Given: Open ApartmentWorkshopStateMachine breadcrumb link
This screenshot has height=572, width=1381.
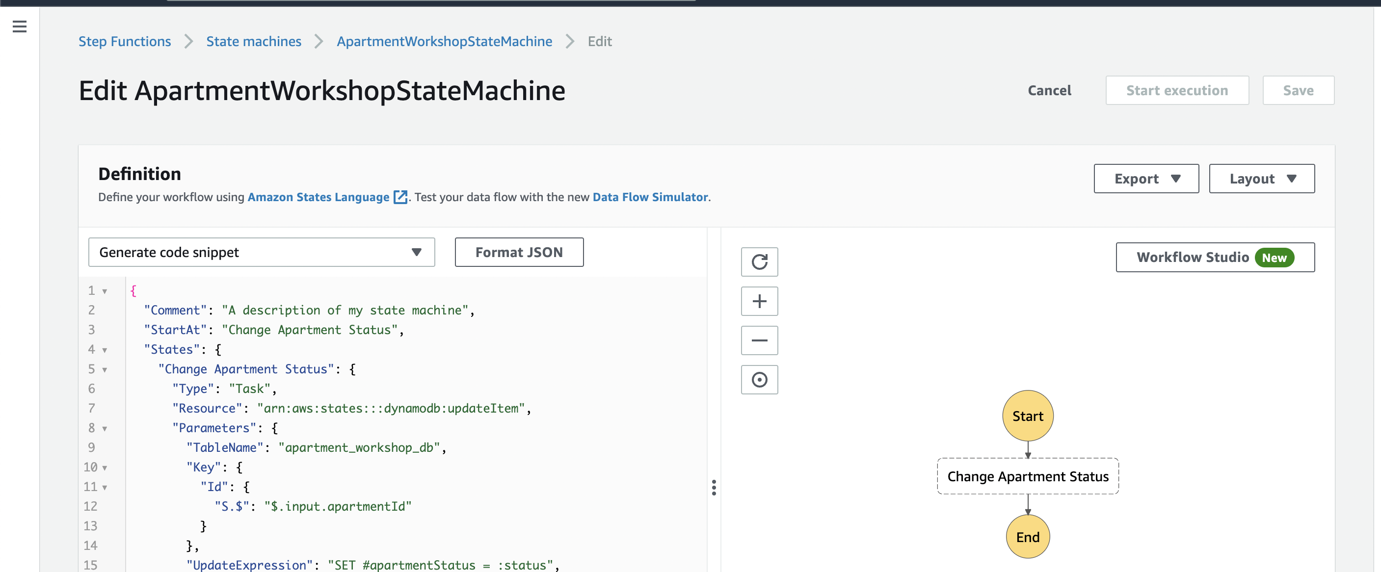Looking at the screenshot, I should click(x=444, y=41).
